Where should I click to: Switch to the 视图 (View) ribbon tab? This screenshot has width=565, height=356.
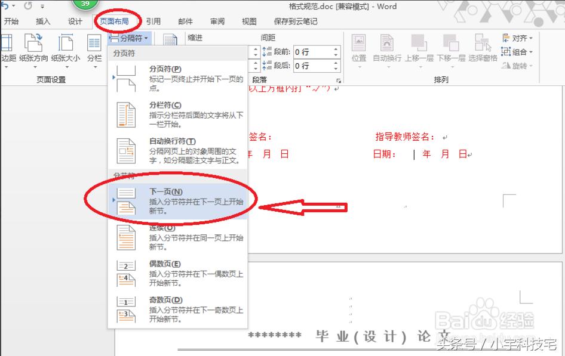click(x=248, y=21)
